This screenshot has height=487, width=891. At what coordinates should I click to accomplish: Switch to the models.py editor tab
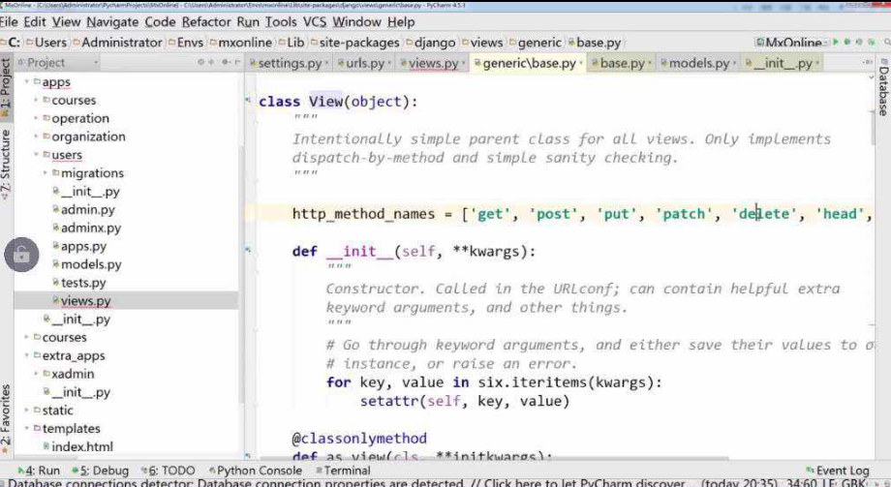click(x=698, y=63)
